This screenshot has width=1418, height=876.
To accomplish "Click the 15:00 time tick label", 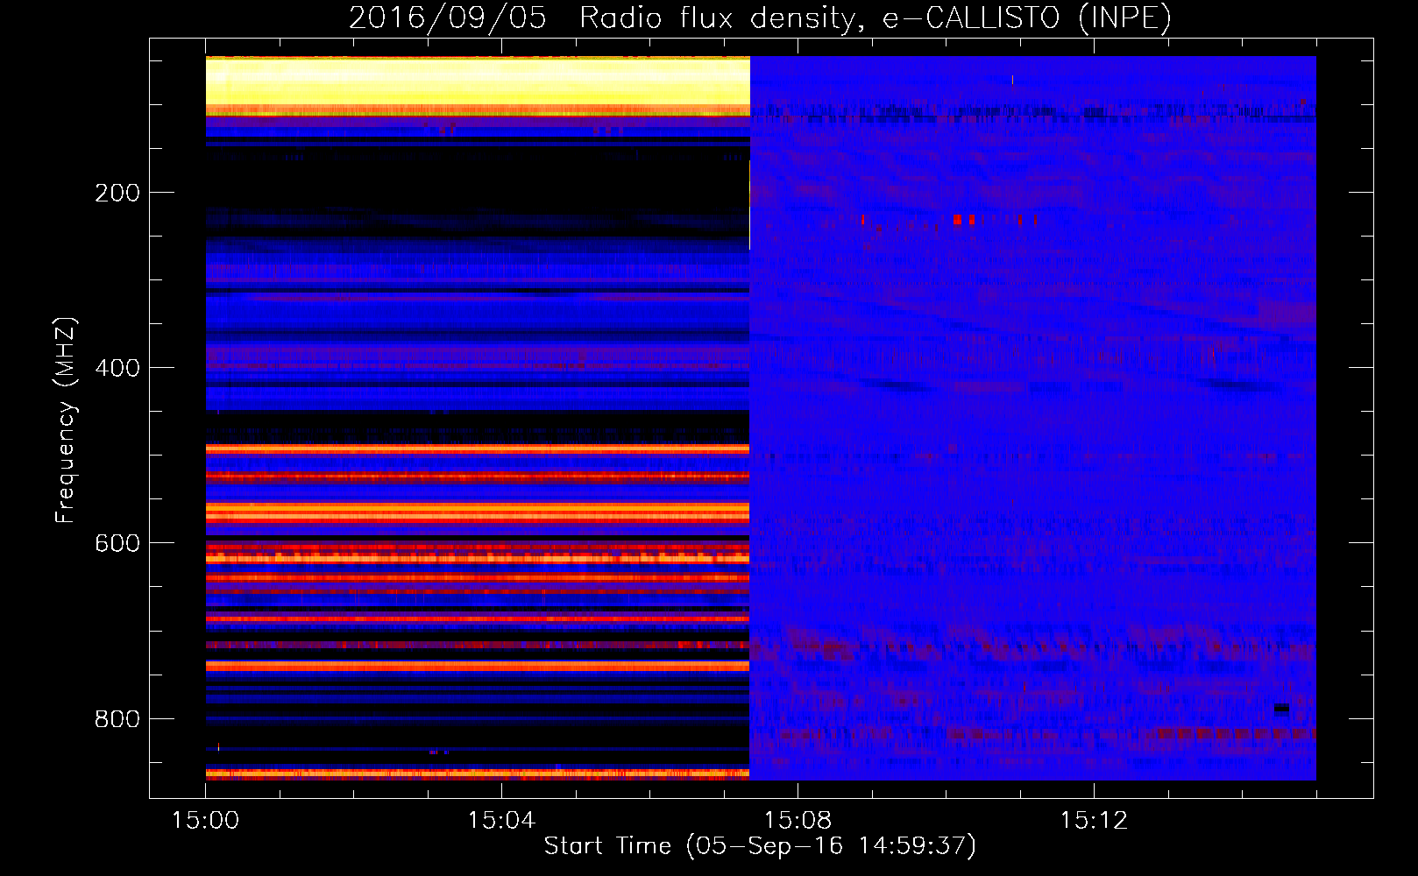I will pos(206,820).
